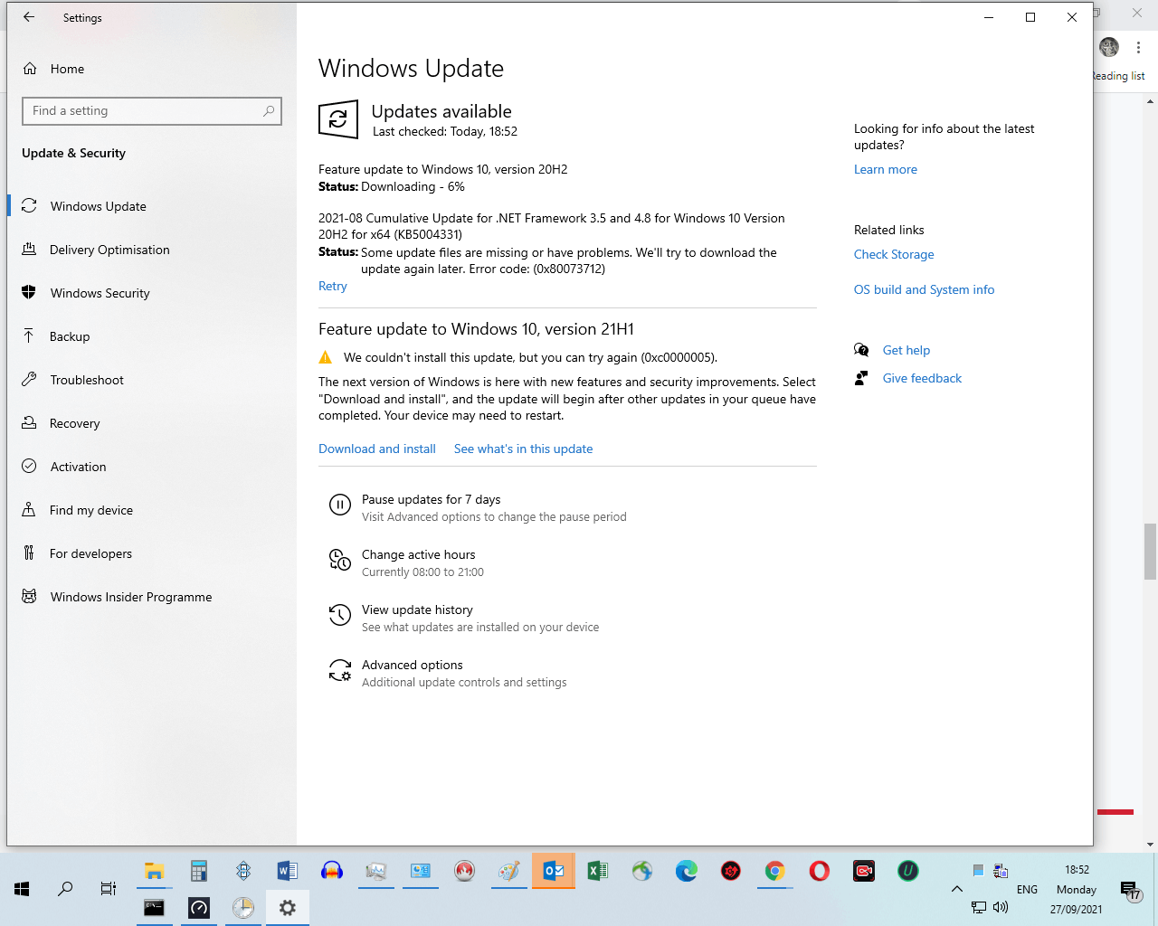Open the Recovery settings page

pyautogui.click(x=152, y=423)
